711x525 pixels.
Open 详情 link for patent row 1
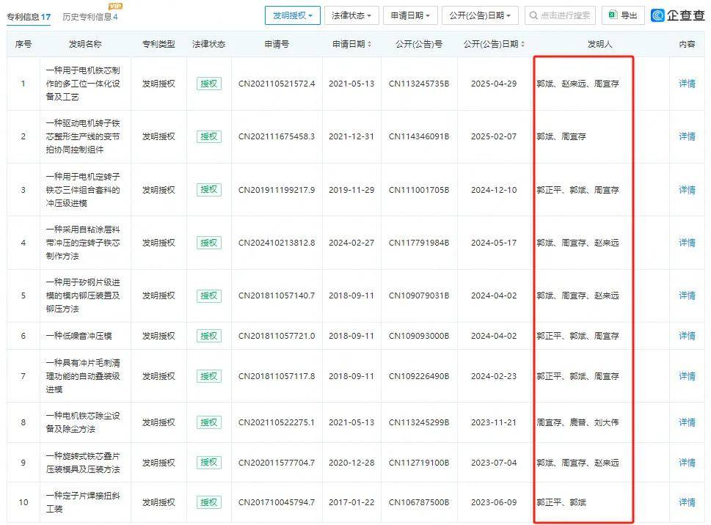tap(687, 84)
